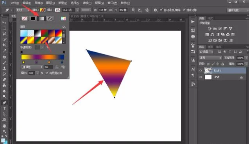Set fill type to Gradient
Viewport: 249px width, 144px height.
(41, 19)
